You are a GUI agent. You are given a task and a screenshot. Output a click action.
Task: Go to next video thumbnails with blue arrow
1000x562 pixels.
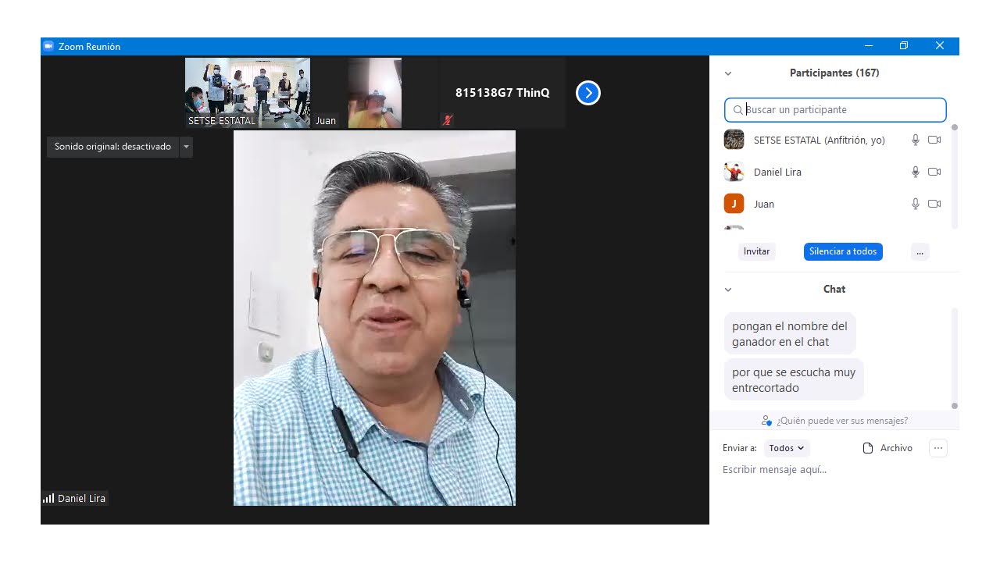pos(588,93)
